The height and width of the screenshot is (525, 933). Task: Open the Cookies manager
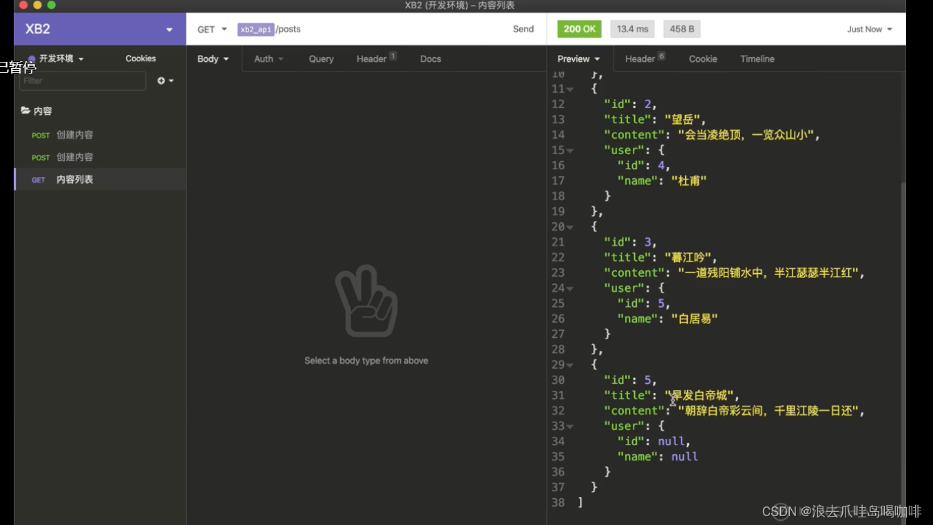(x=140, y=58)
